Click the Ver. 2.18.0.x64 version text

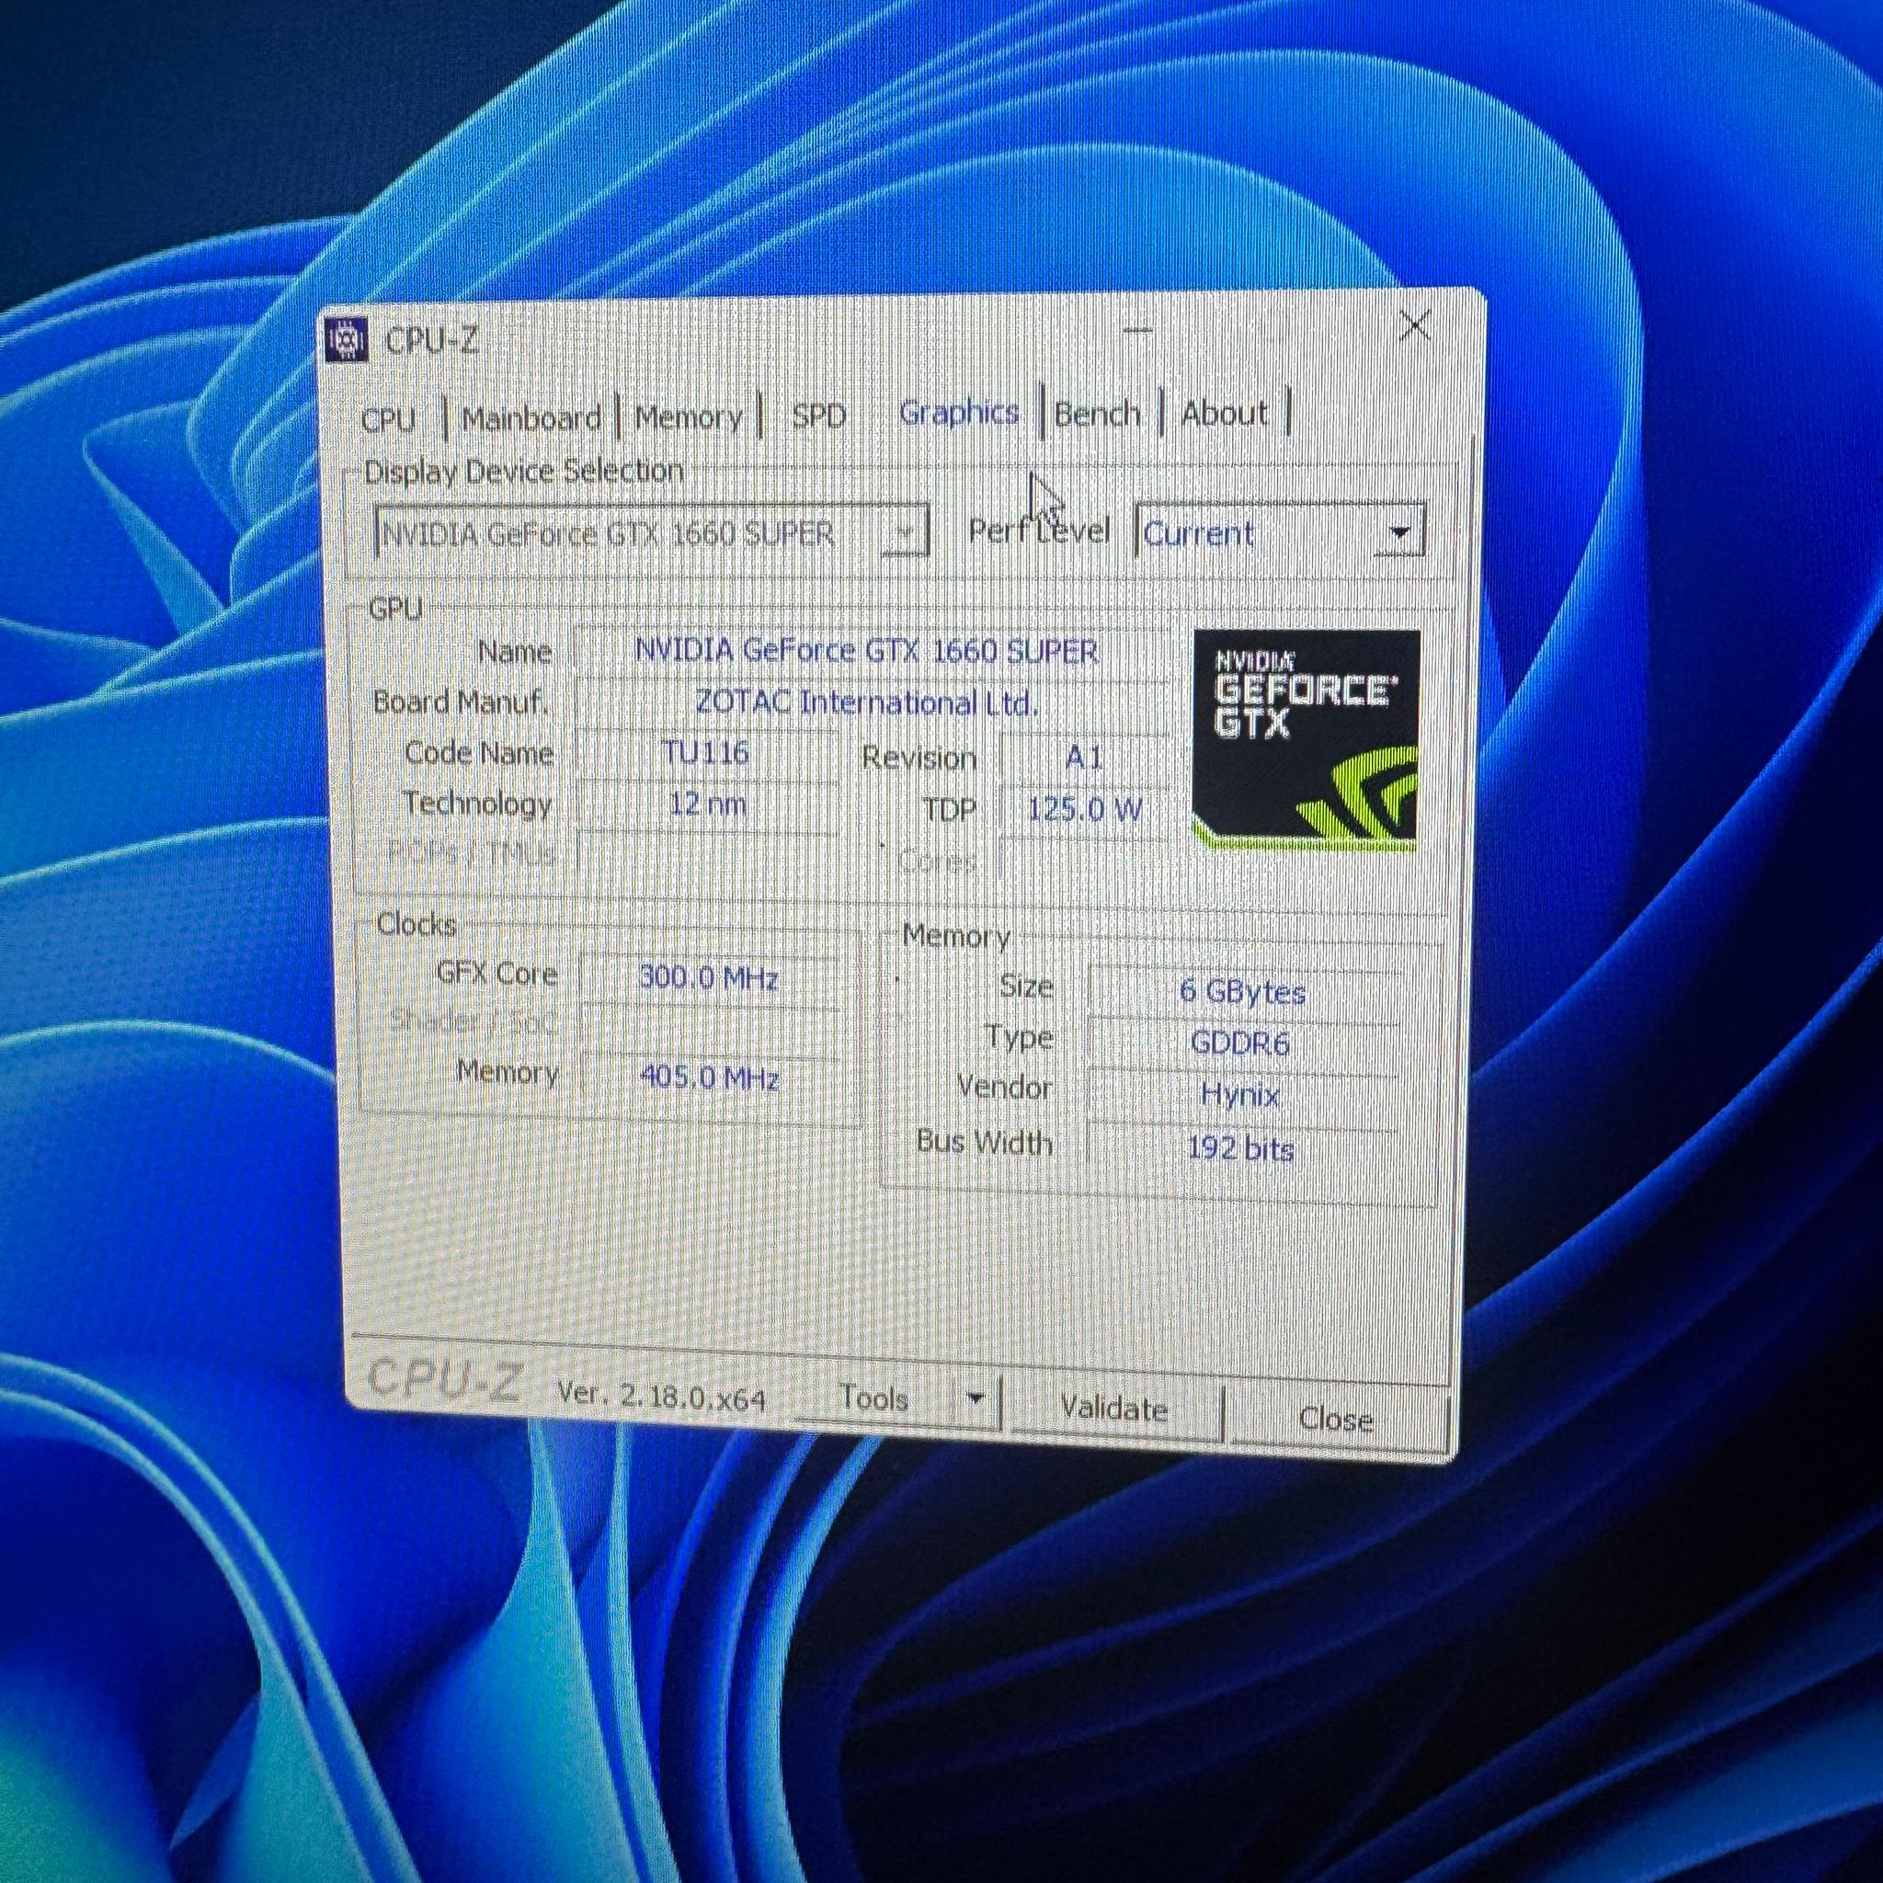pyautogui.click(x=661, y=1395)
